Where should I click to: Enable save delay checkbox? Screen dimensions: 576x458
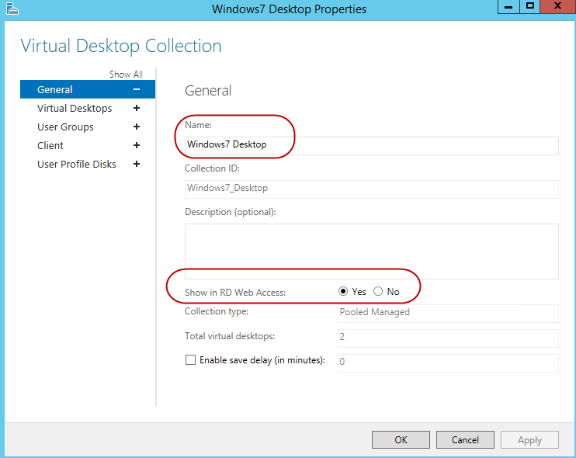click(190, 360)
